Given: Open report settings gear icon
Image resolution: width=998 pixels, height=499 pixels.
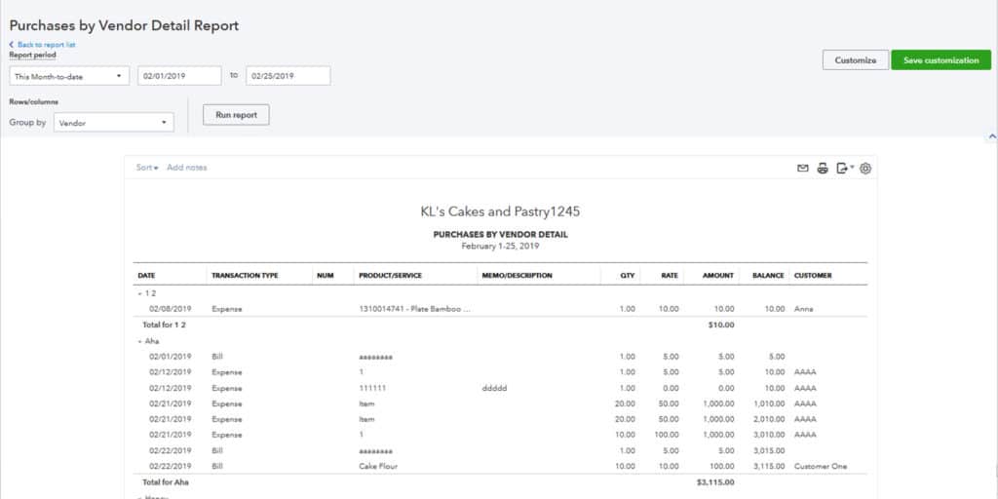Looking at the screenshot, I should tap(865, 169).
